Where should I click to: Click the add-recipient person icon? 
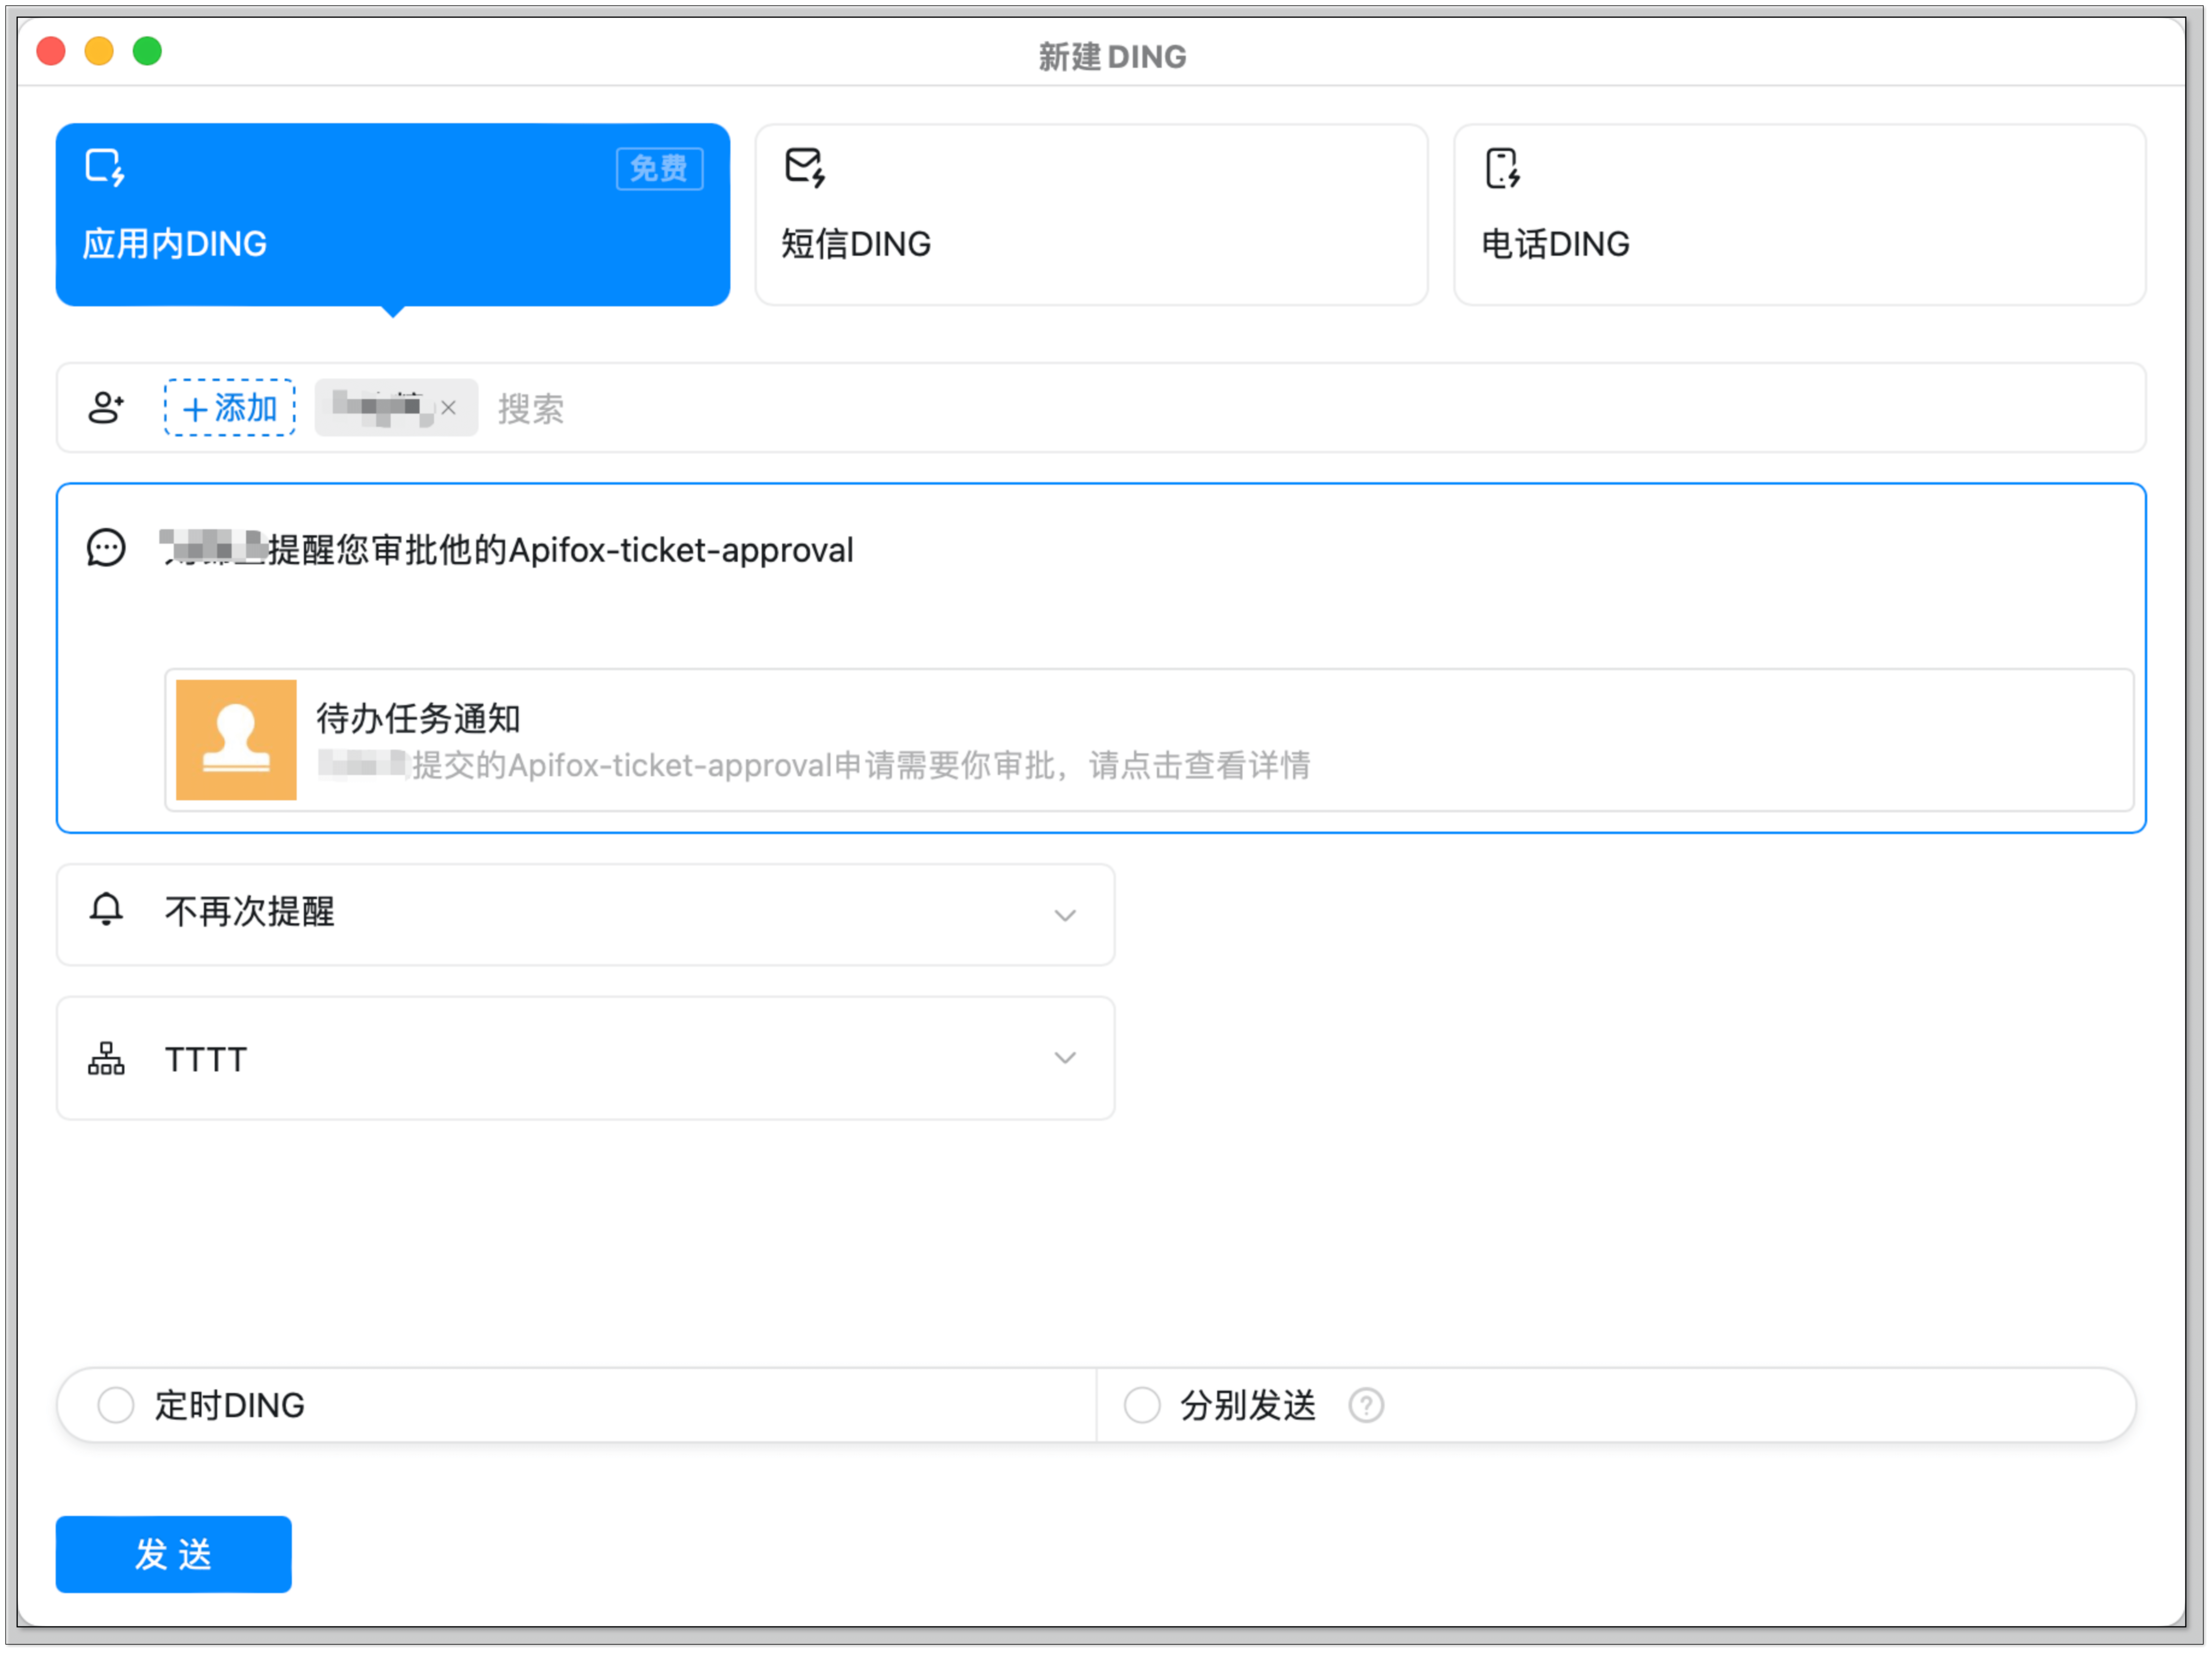106,407
